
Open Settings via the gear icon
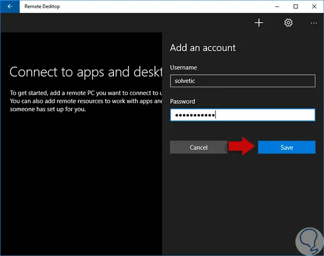(x=288, y=23)
